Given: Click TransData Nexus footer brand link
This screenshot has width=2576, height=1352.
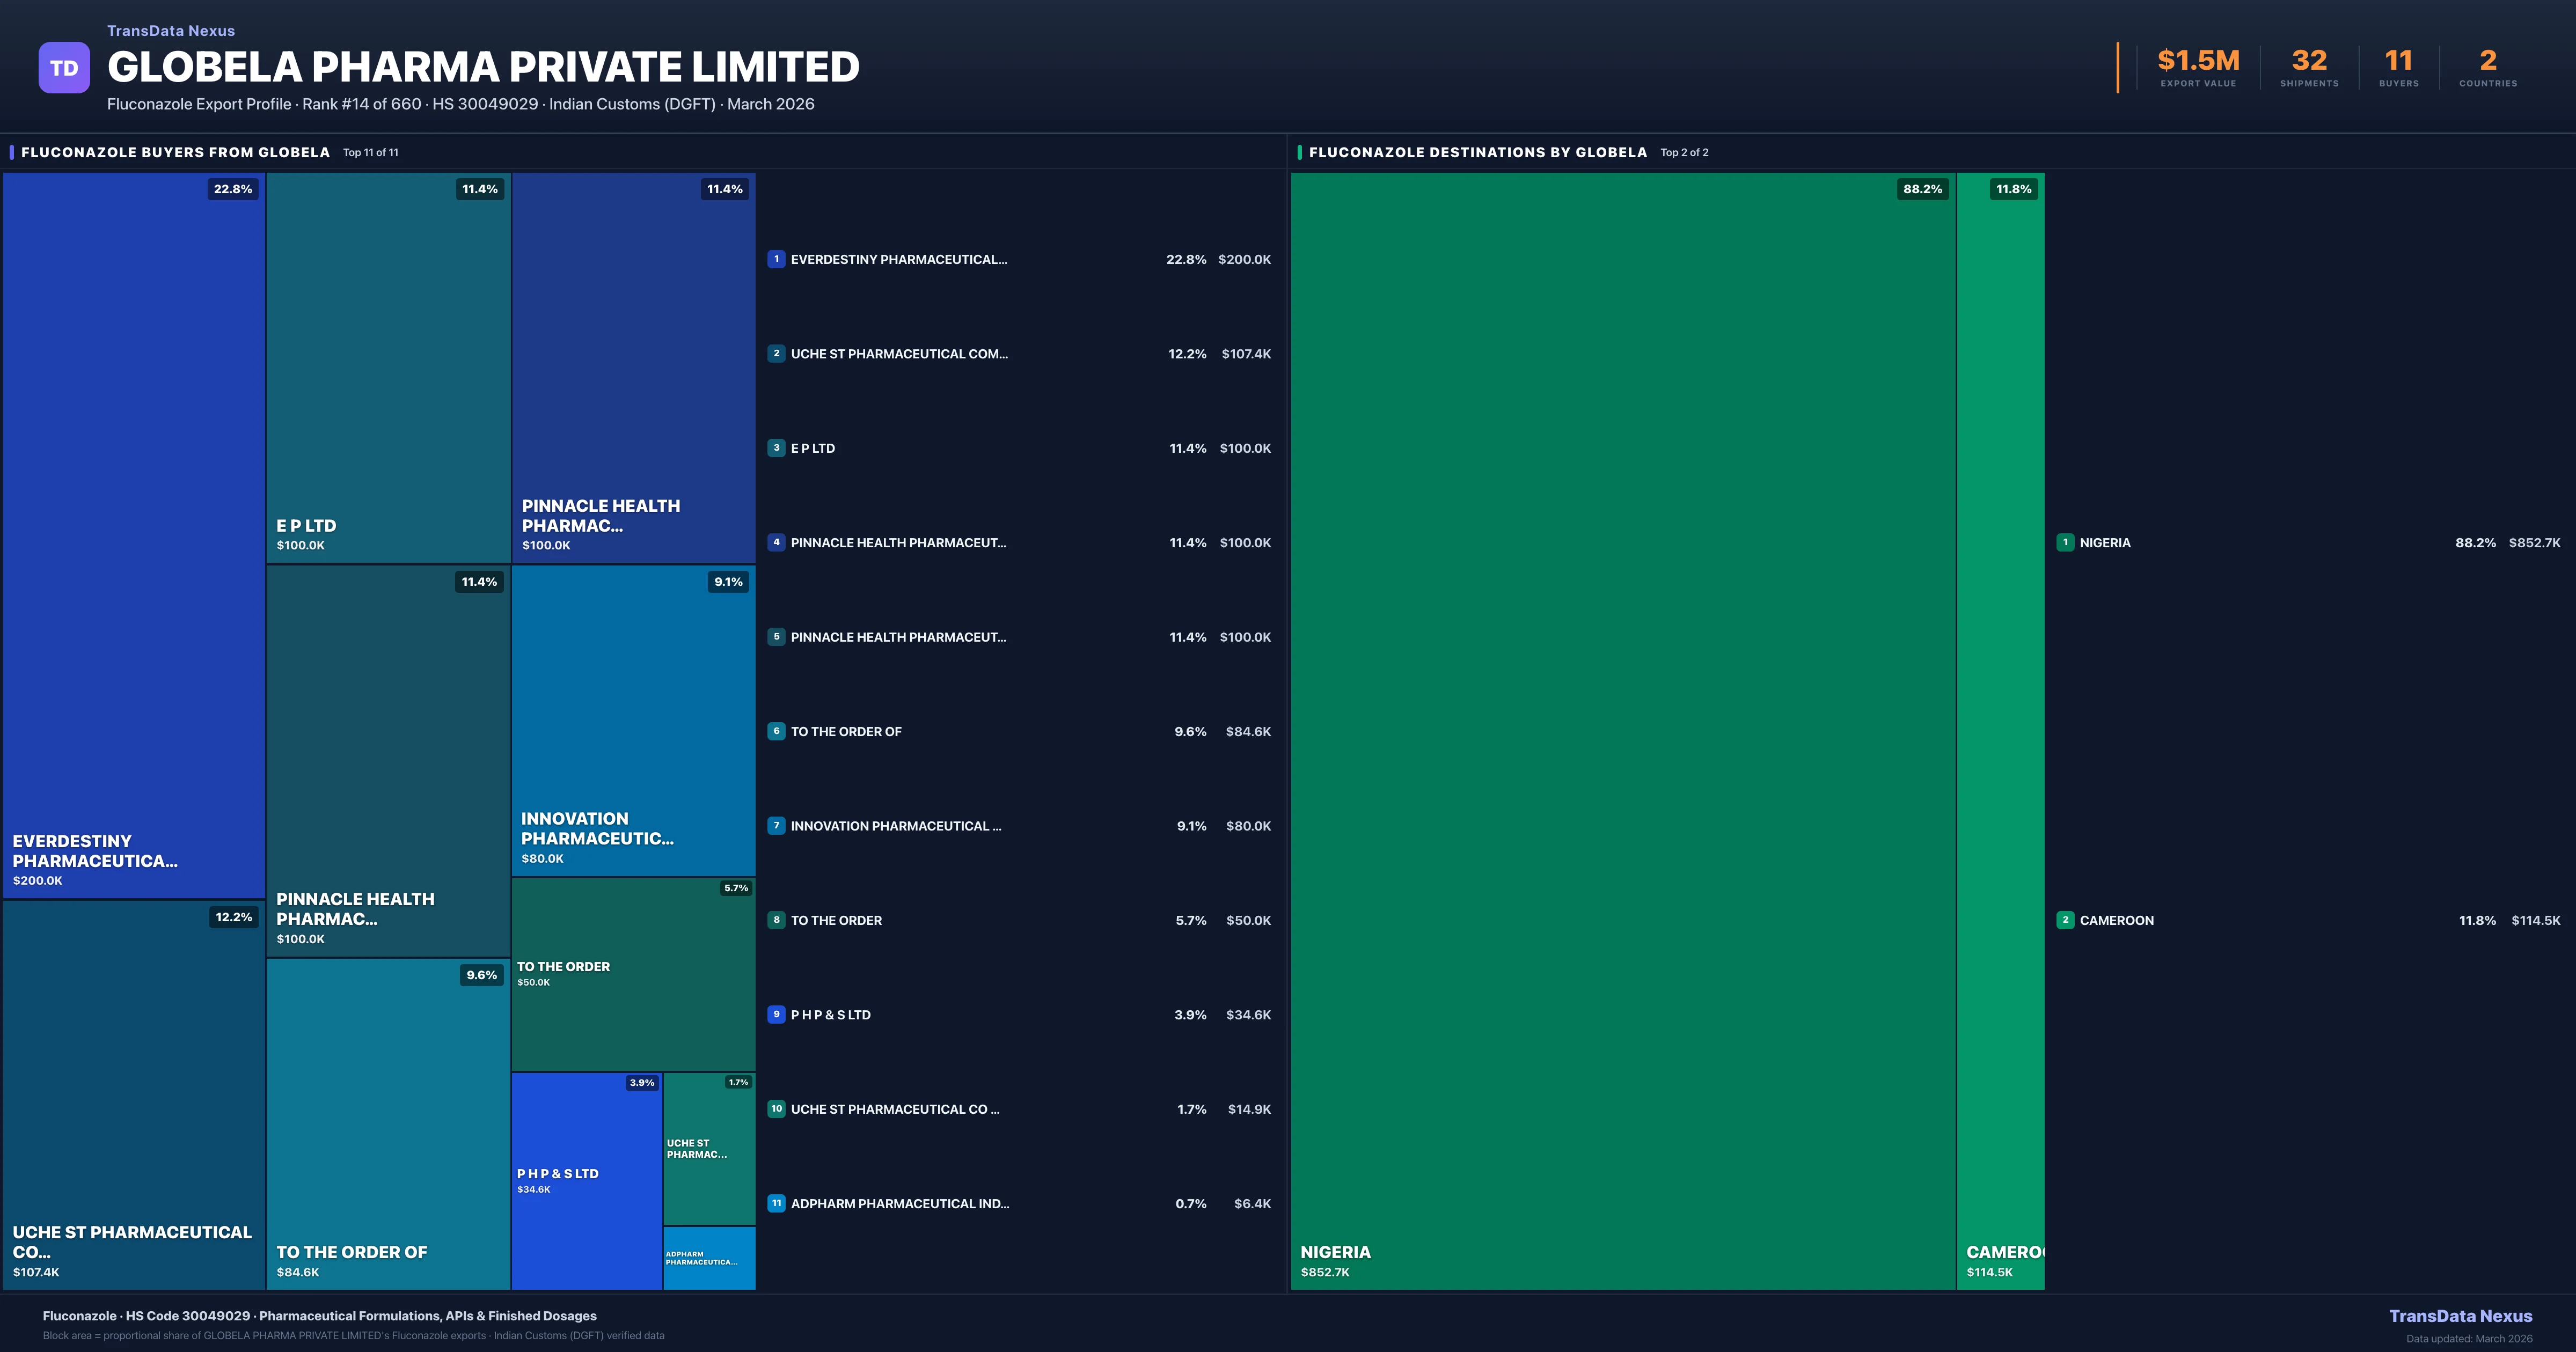Looking at the screenshot, I should [x=2460, y=1316].
